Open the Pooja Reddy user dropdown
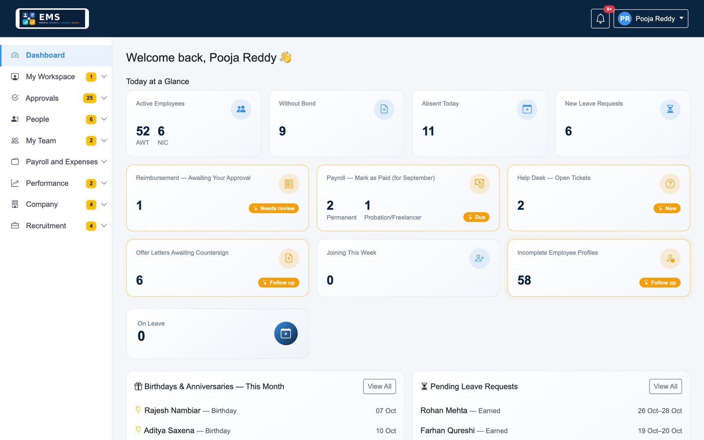The height and width of the screenshot is (440, 704). 651,18
